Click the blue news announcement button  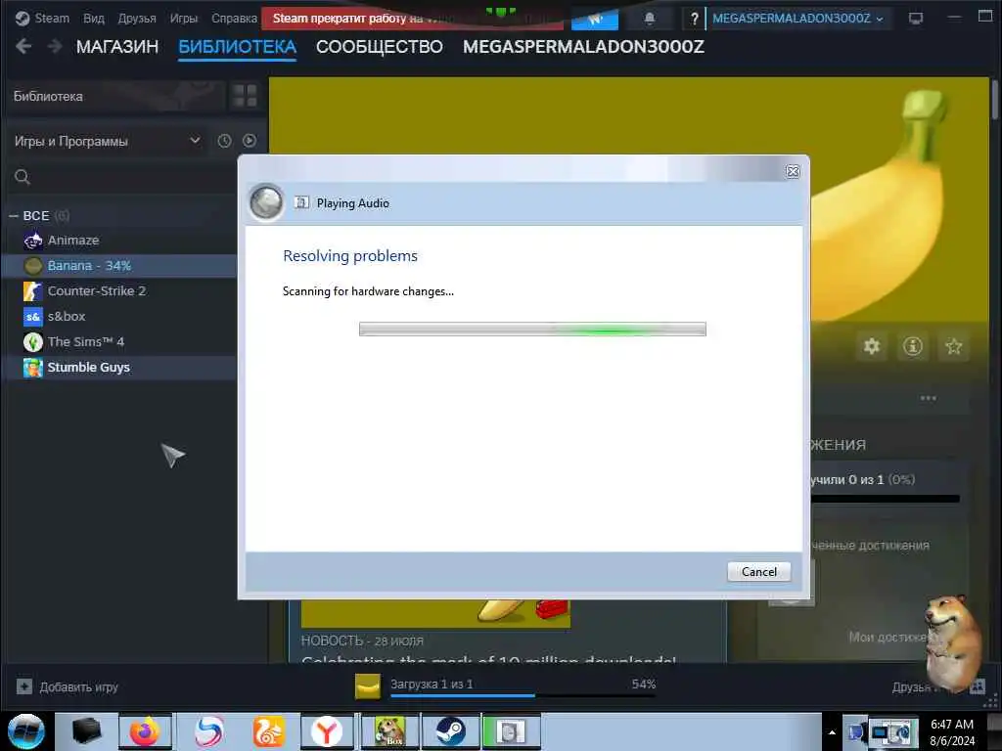pyautogui.click(x=594, y=19)
